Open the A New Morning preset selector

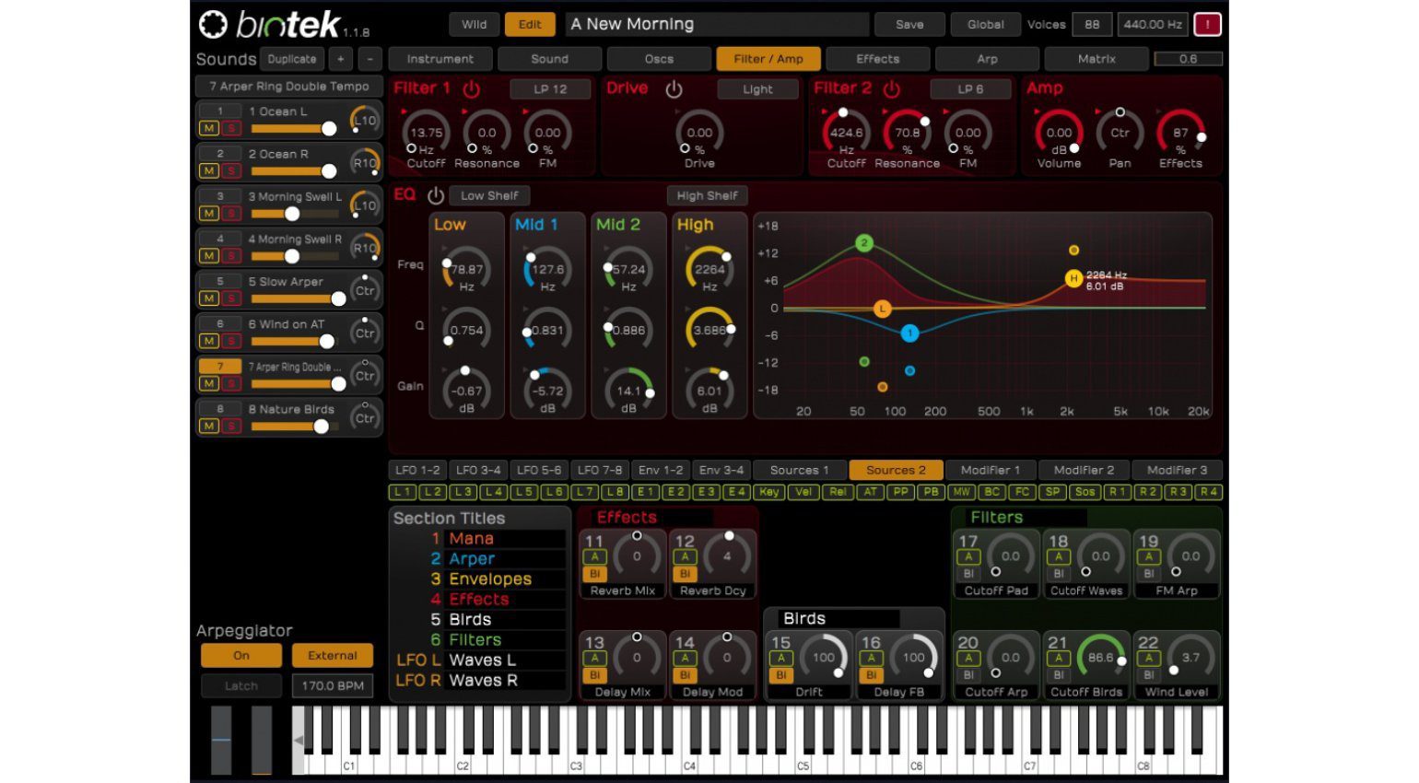pos(717,24)
